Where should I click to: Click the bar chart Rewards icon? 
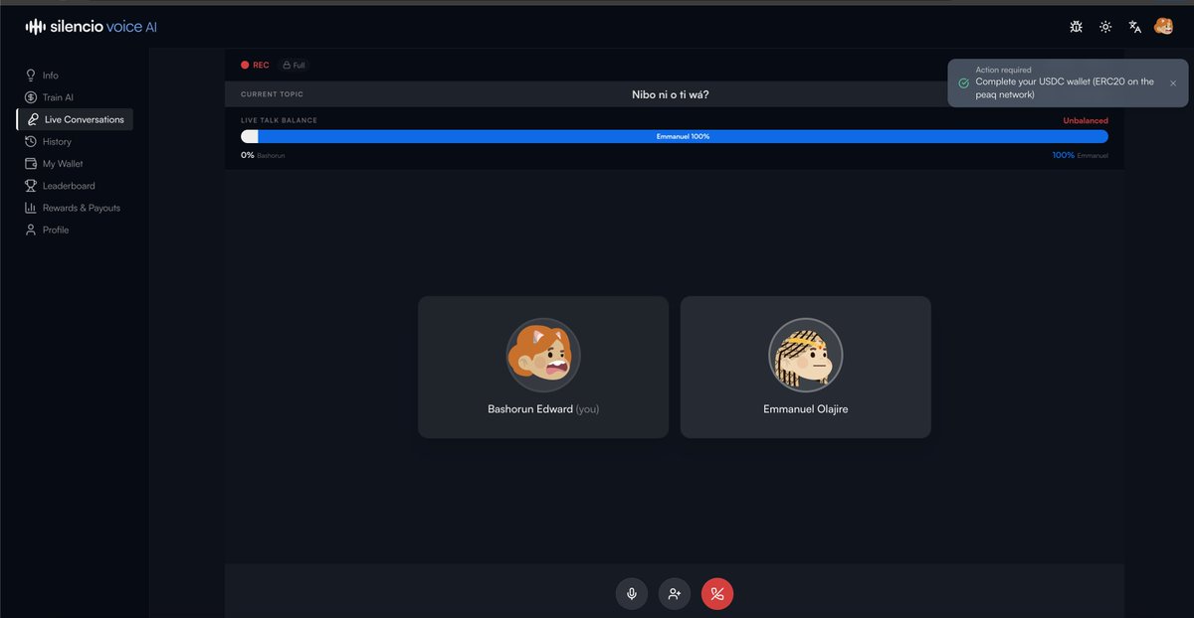(x=31, y=208)
